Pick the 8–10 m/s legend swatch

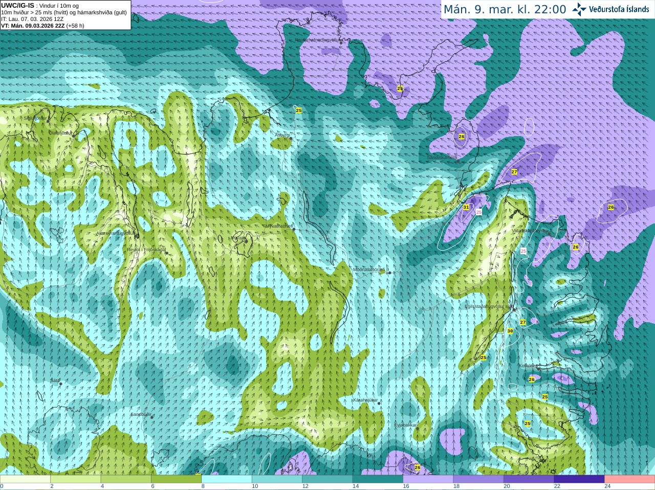tap(227, 479)
